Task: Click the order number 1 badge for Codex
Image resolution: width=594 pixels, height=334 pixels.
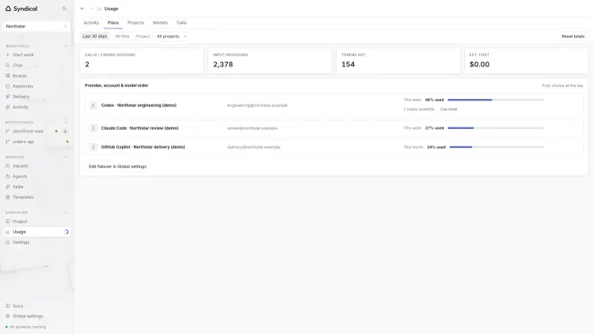Action: pos(93,105)
